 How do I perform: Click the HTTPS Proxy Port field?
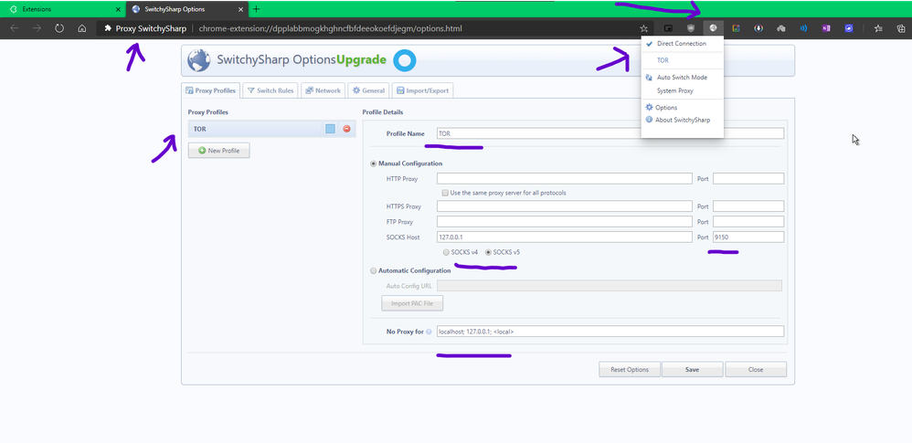(748, 206)
